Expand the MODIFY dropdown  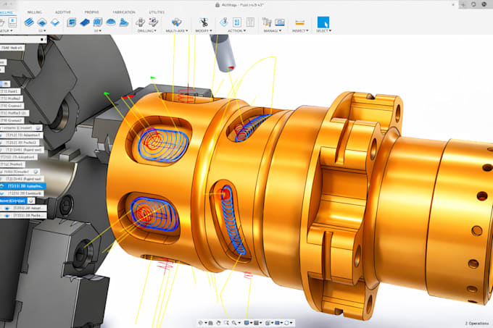tap(204, 30)
